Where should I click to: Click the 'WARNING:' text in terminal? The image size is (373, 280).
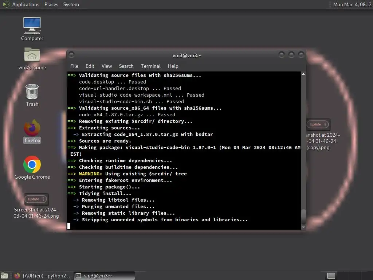pos(90,174)
